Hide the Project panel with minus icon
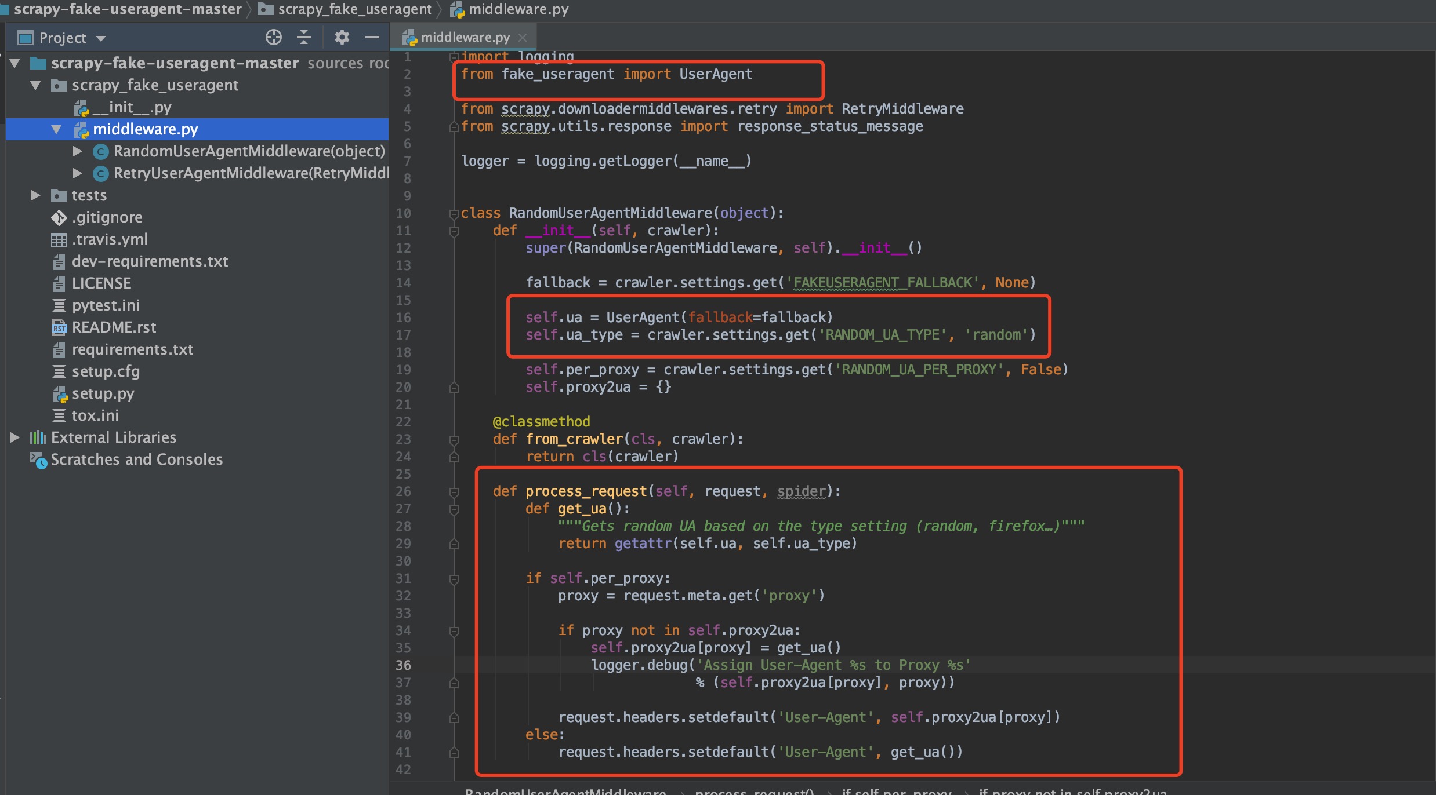The width and height of the screenshot is (1436, 795). tap(372, 38)
